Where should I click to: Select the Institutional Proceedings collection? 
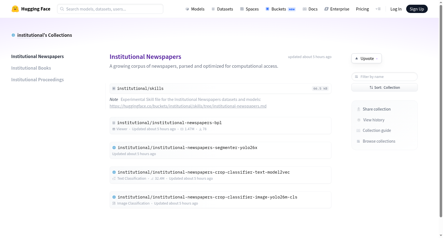pyautogui.click(x=37, y=80)
